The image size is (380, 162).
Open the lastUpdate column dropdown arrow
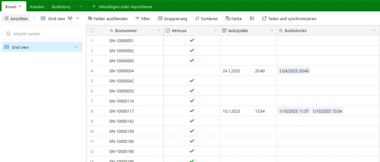click(272, 30)
